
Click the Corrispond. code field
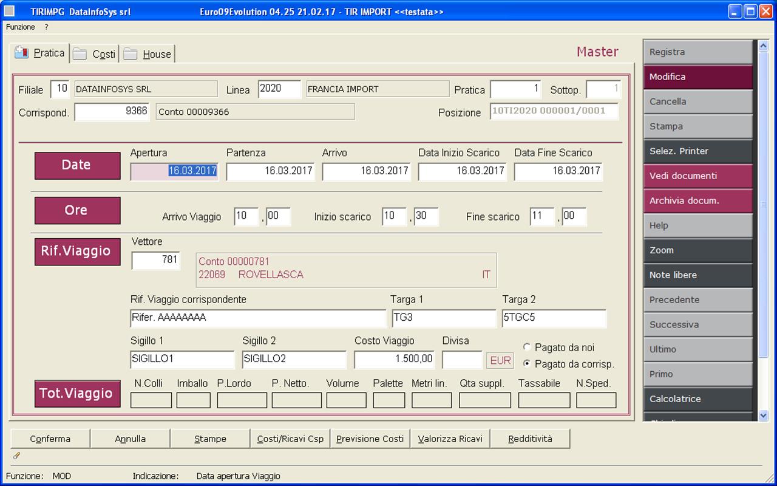tap(112, 112)
